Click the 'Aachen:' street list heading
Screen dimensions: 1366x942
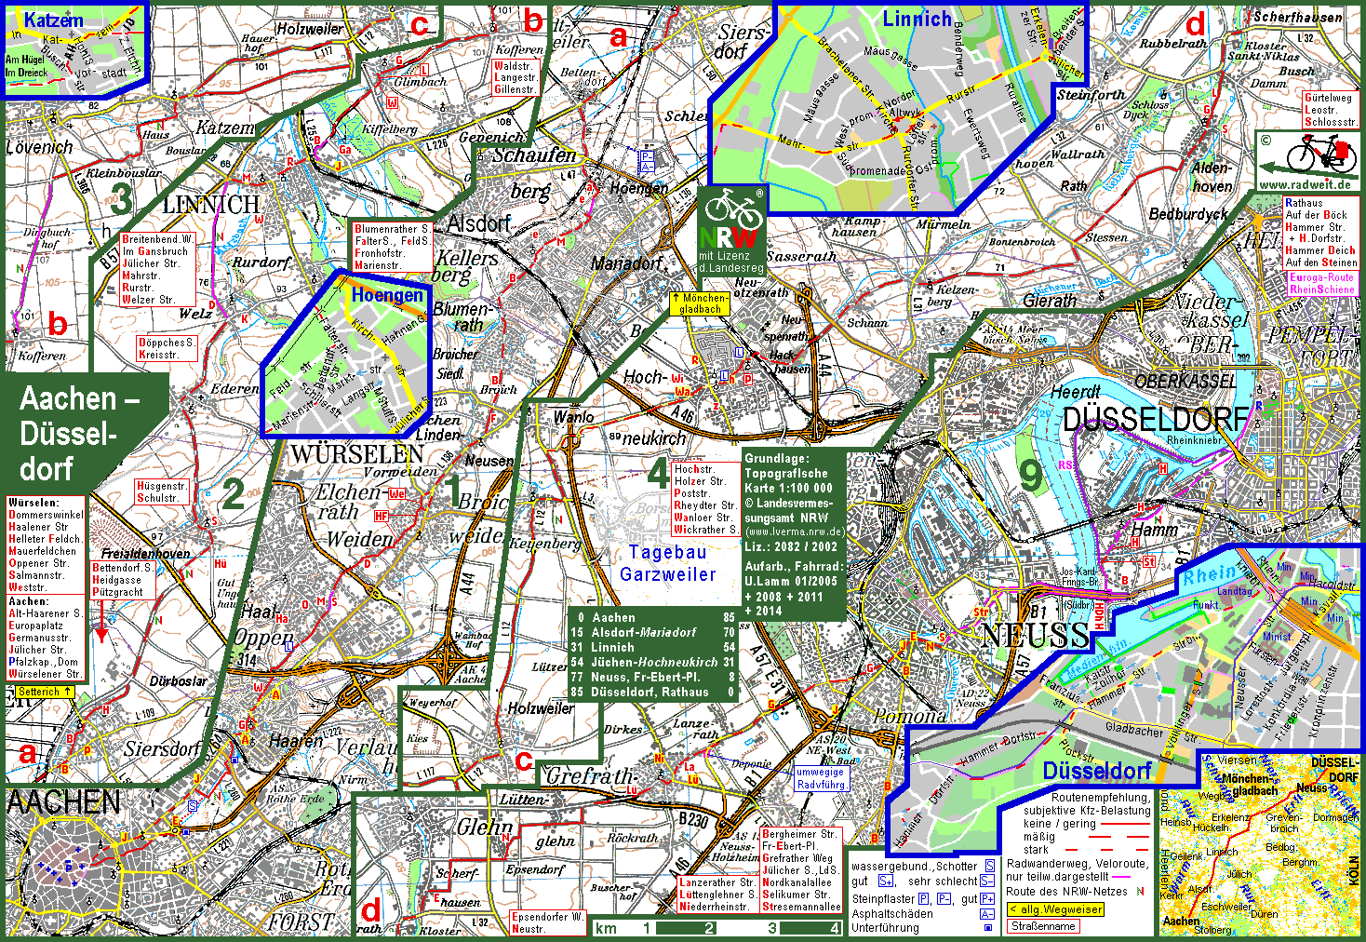[x=28, y=601]
